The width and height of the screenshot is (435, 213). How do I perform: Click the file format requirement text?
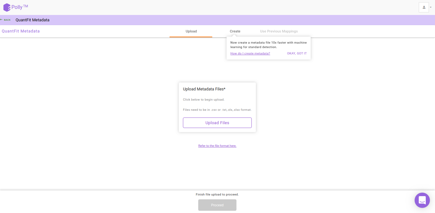[x=217, y=110]
